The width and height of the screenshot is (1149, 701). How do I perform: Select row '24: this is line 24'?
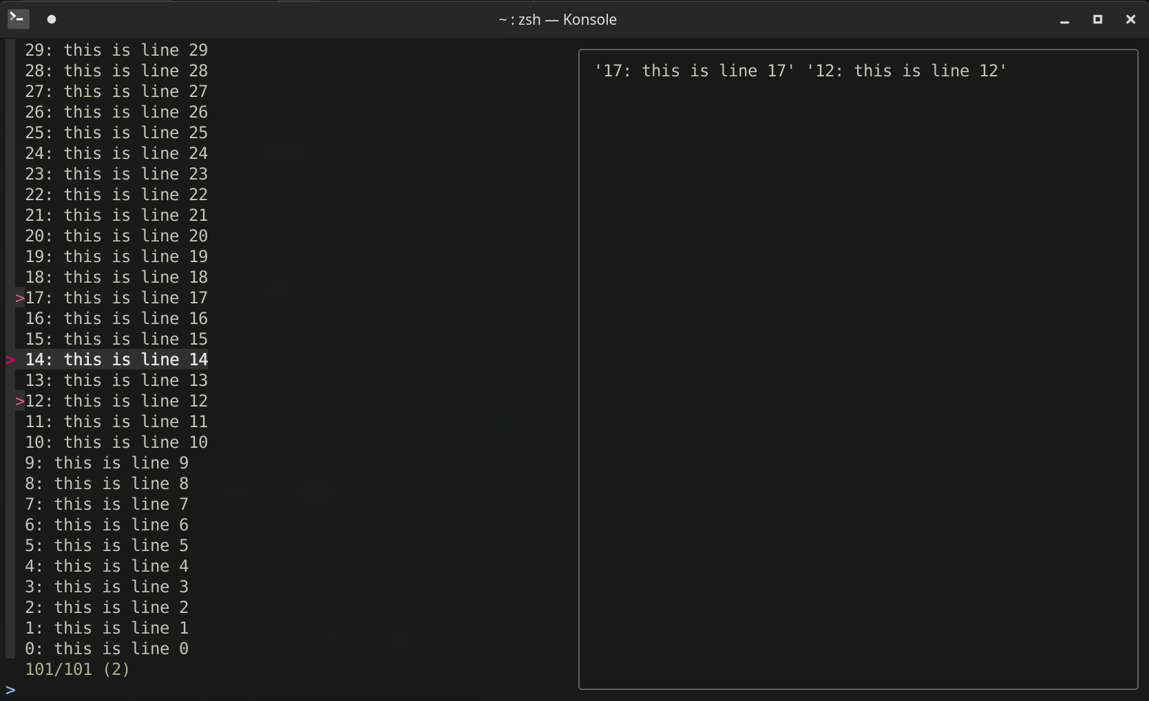click(x=116, y=153)
